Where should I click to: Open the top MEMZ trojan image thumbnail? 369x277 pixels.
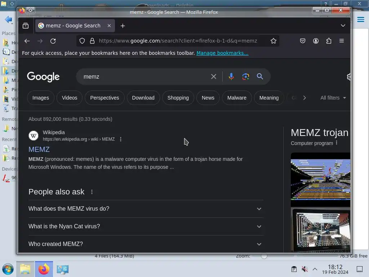pyautogui.click(x=320, y=180)
